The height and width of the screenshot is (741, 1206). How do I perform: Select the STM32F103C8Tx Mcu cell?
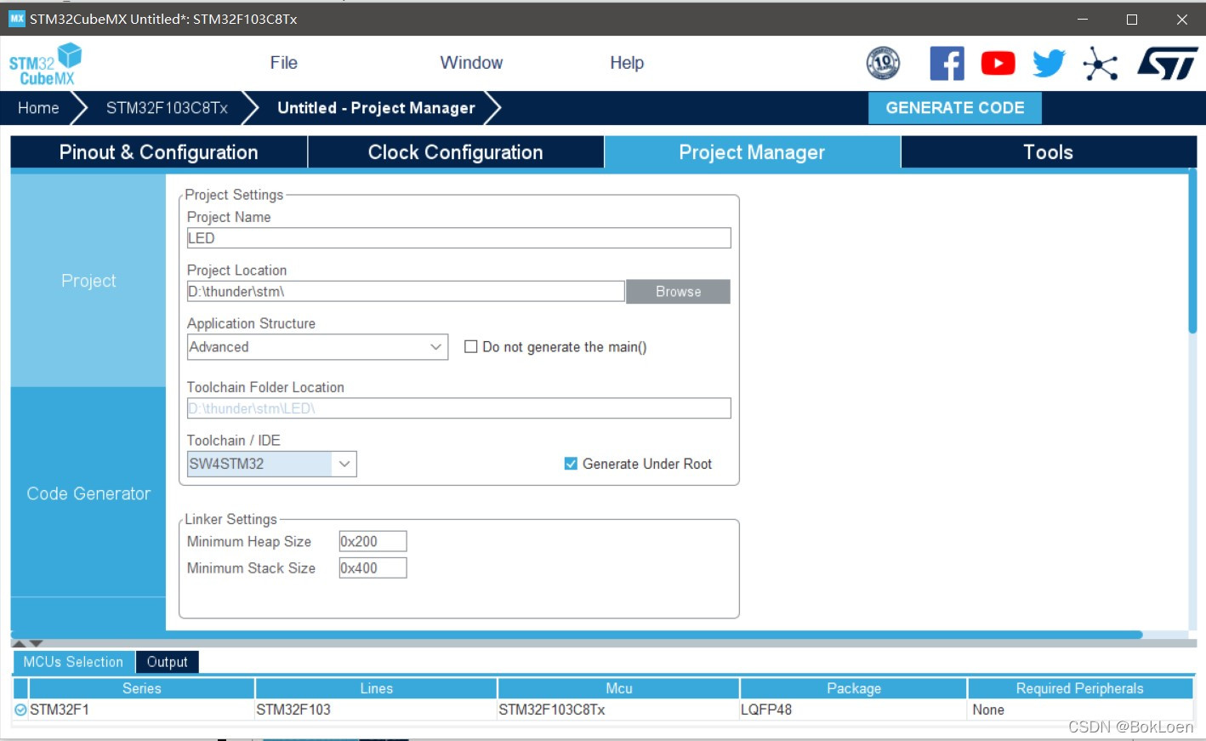tap(618, 710)
